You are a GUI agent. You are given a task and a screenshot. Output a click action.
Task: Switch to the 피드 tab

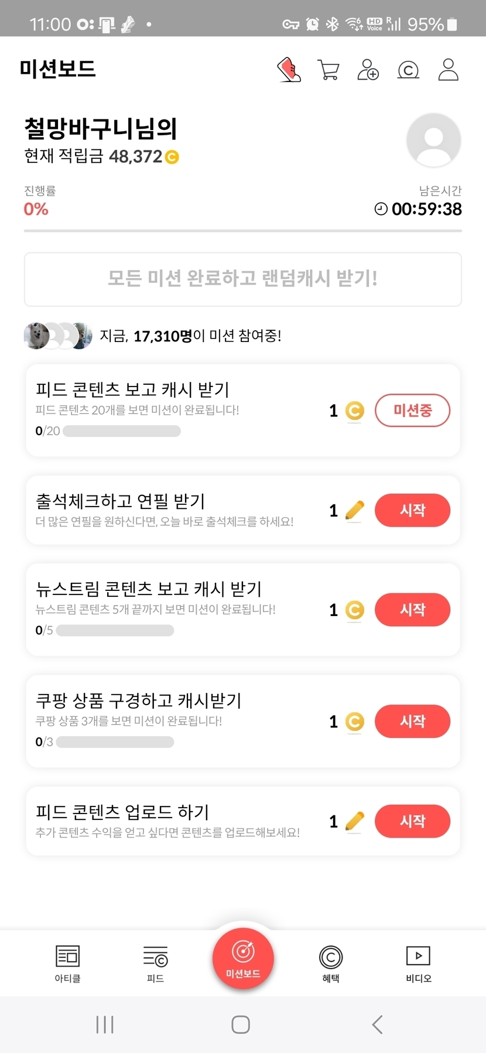tap(155, 963)
